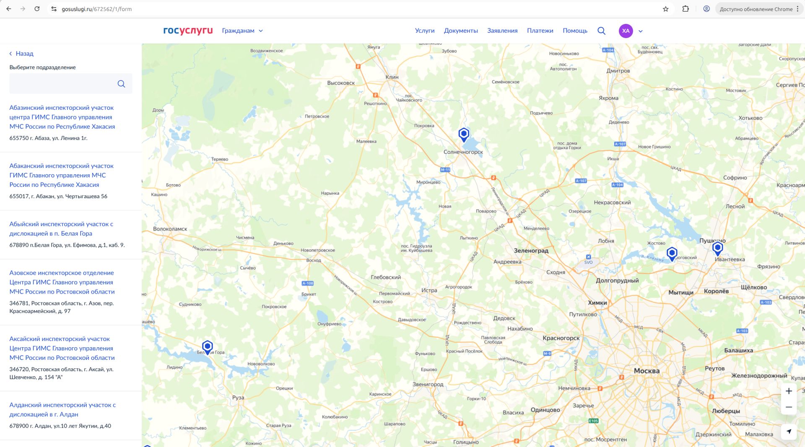Click the map marker at Белая Гора
The image size is (805, 447).
pos(207,347)
